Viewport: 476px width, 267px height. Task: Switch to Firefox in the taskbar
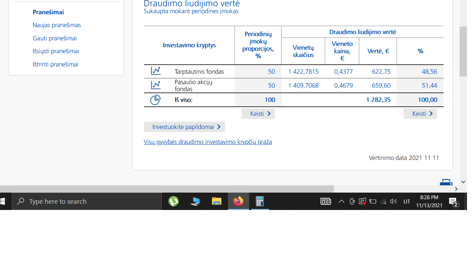(238, 201)
